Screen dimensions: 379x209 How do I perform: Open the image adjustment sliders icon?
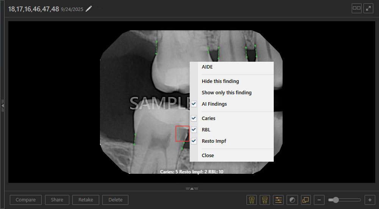(278, 200)
